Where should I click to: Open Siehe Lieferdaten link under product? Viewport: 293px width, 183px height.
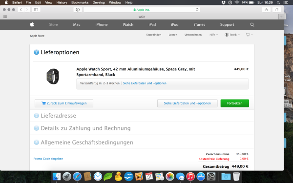pos(145,83)
